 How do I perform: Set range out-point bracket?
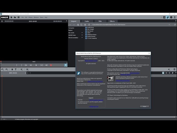[x=22, y=65]
